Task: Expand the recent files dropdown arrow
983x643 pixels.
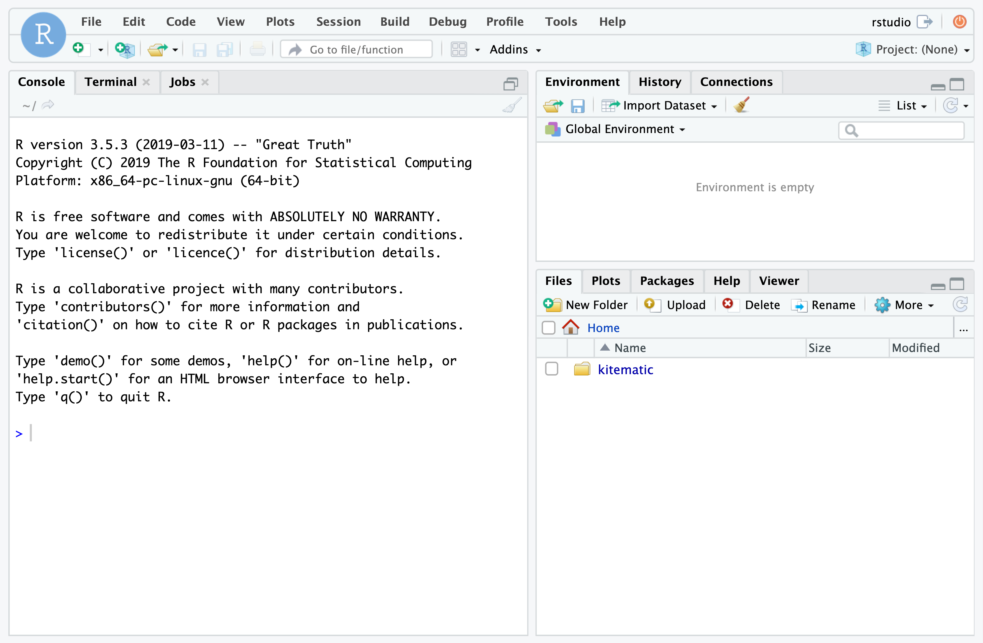Action: (176, 50)
